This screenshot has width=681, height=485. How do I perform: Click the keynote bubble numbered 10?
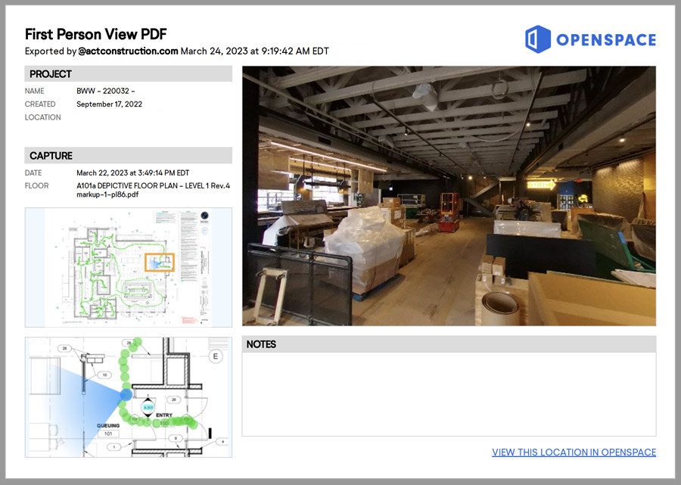[x=105, y=375]
